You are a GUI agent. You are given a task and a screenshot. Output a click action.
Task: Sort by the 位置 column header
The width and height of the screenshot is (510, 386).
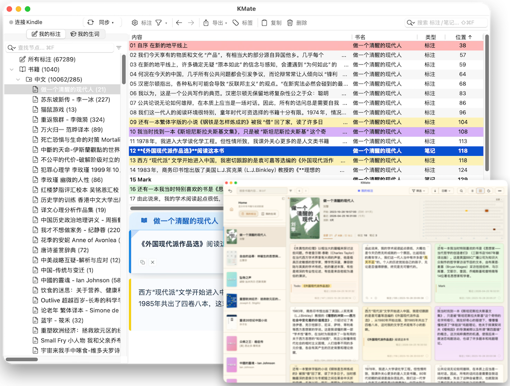(464, 37)
